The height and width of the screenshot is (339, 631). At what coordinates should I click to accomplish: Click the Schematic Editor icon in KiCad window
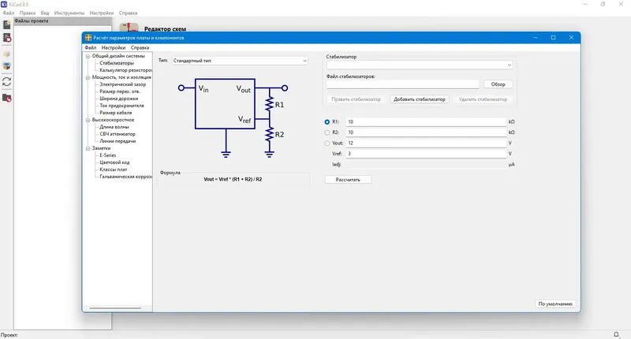tap(129, 28)
